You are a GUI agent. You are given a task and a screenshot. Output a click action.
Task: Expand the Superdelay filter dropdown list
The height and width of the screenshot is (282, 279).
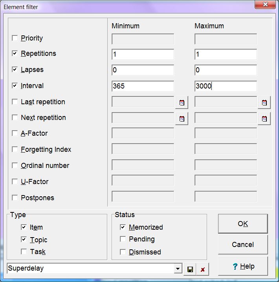(x=178, y=269)
